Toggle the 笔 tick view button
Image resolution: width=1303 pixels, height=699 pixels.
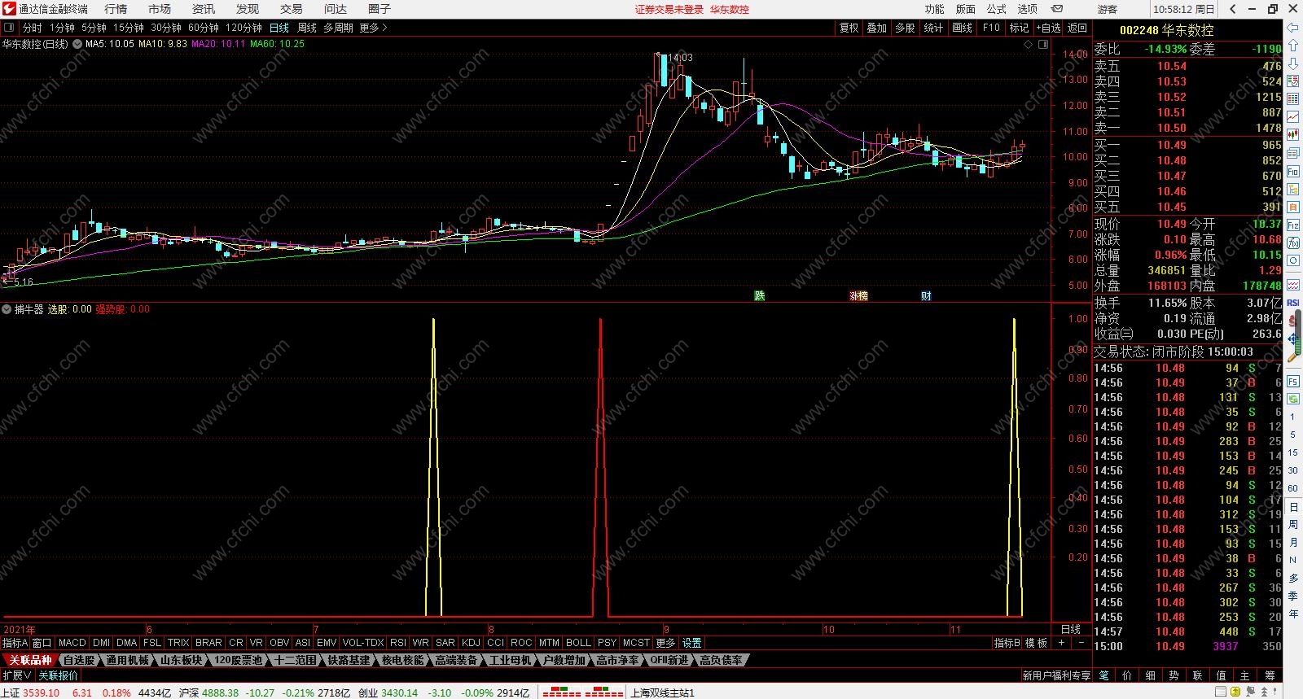pyautogui.click(x=1103, y=675)
